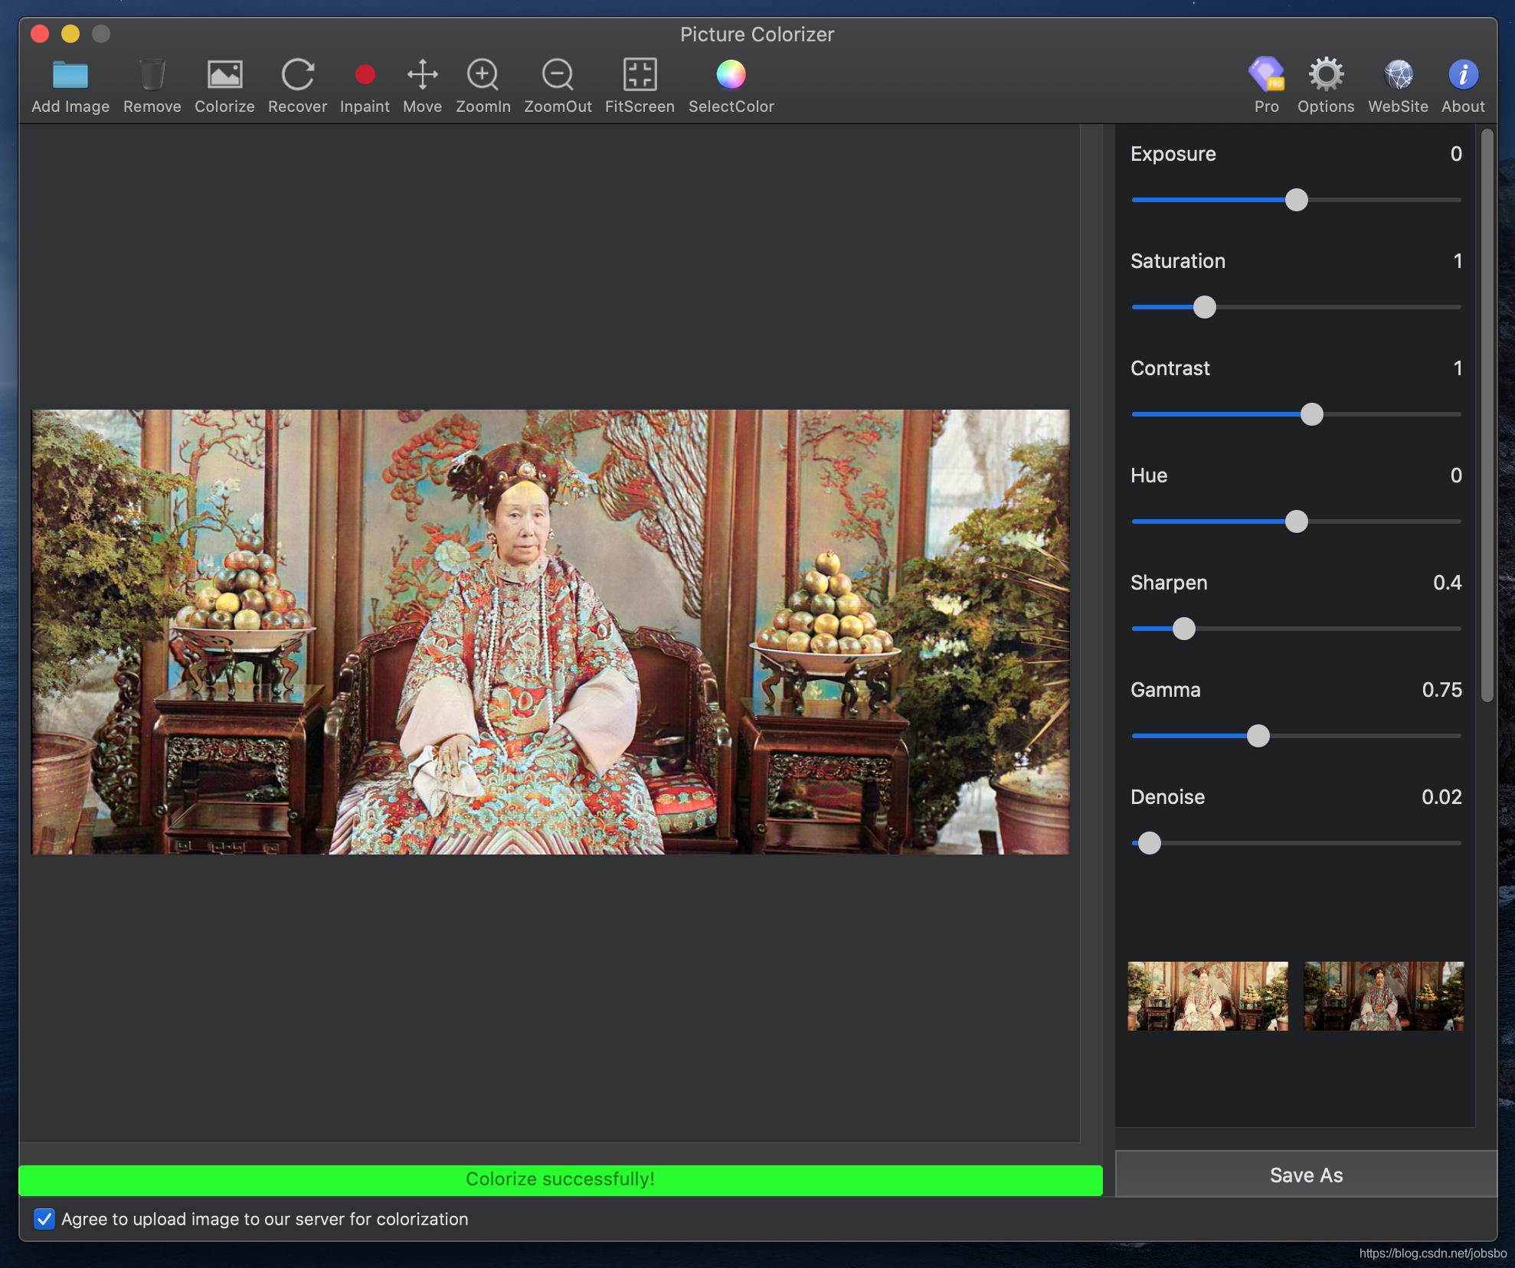The width and height of the screenshot is (1515, 1268).
Task: Click the FitScreen icon
Action: 640,75
